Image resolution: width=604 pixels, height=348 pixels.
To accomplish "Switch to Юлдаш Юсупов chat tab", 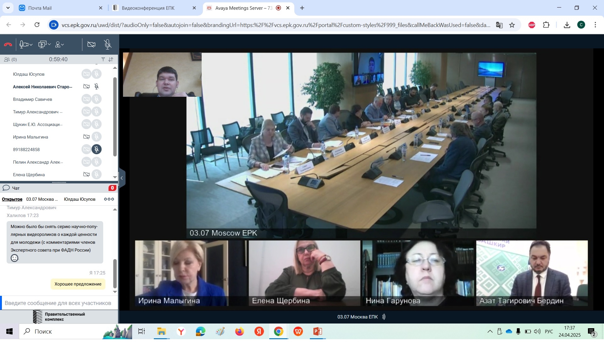I will 80,199.
